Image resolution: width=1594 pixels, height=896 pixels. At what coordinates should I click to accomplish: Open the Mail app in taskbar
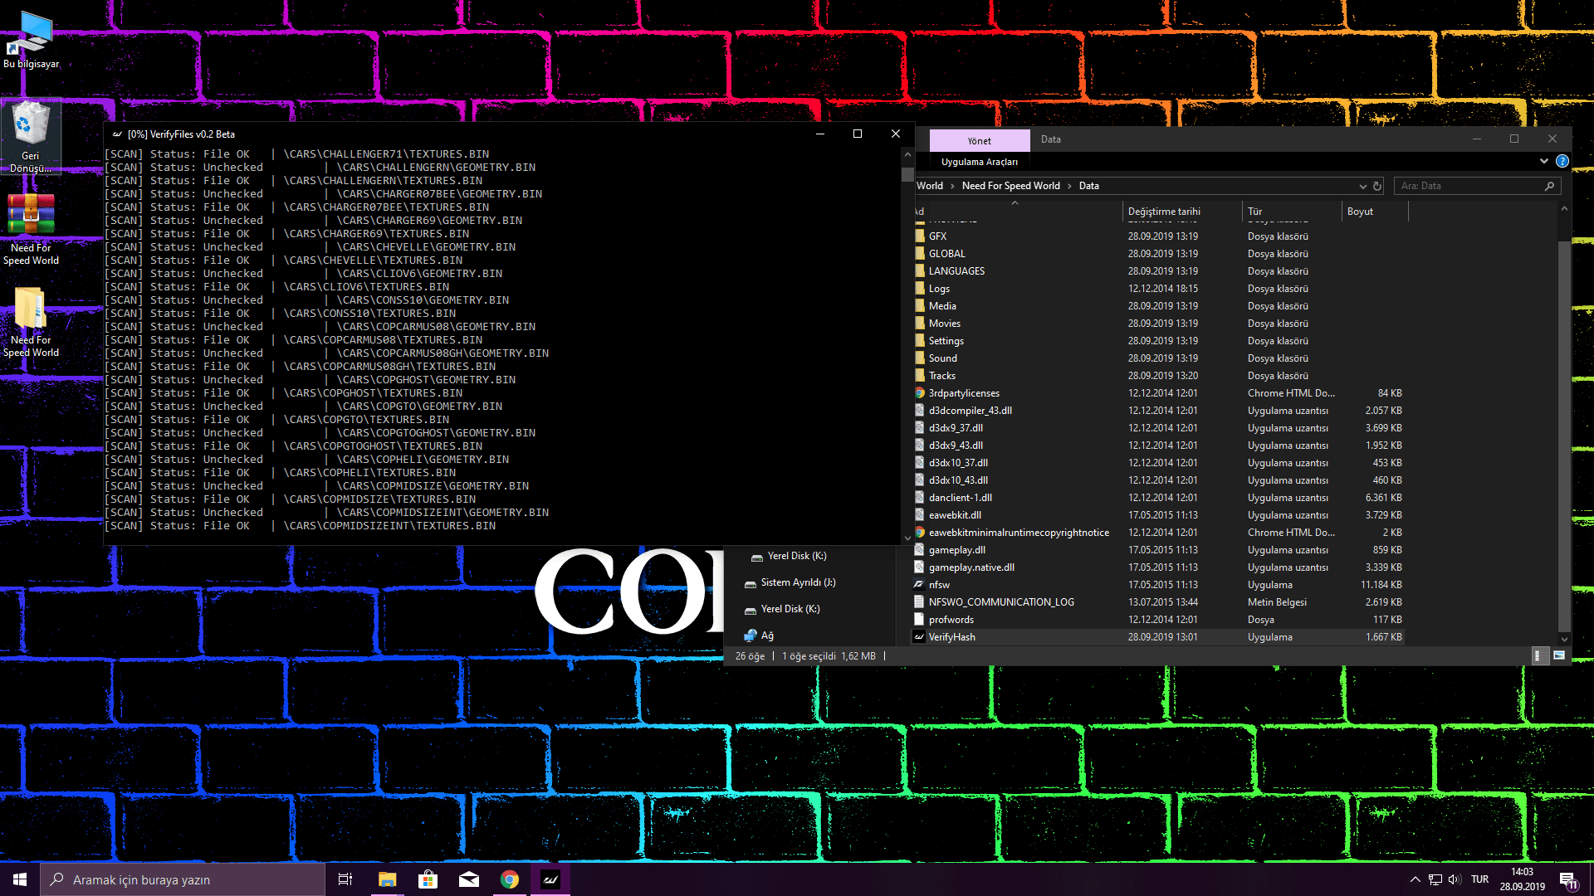pyautogui.click(x=468, y=879)
